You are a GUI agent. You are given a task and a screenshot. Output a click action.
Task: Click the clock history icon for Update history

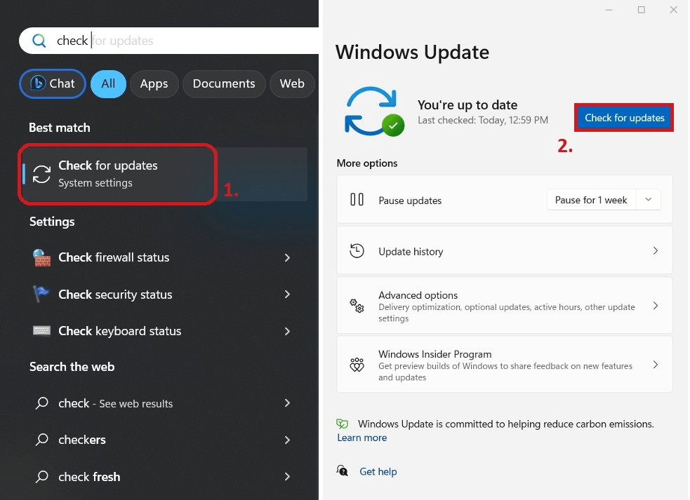[x=357, y=250]
